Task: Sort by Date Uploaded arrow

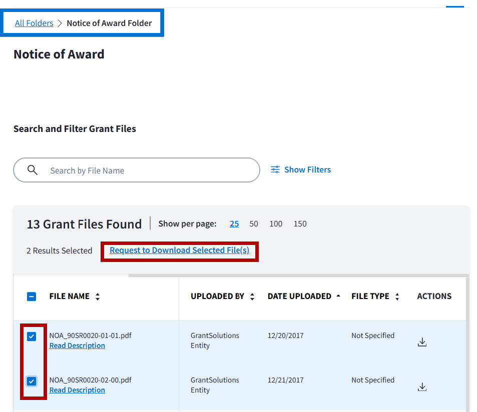Action: coord(338,296)
